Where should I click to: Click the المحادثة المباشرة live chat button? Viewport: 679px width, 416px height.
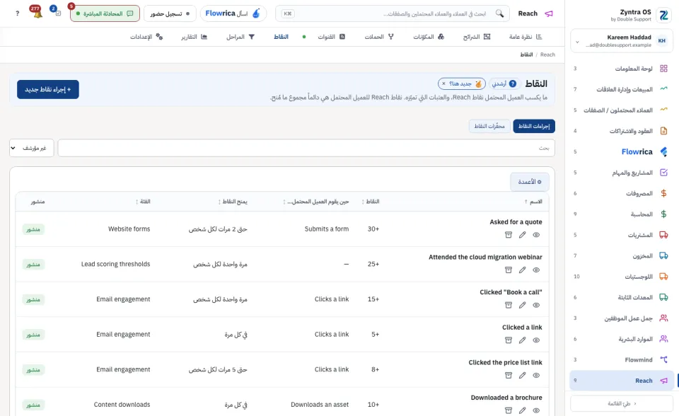[x=105, y=13]
